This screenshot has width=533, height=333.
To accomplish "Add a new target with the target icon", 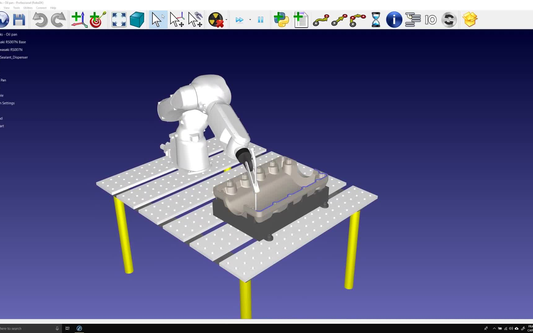I will pos(97,19).
